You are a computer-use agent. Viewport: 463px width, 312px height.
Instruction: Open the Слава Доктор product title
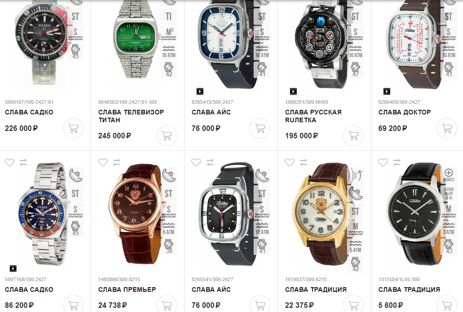coord(405,112)
